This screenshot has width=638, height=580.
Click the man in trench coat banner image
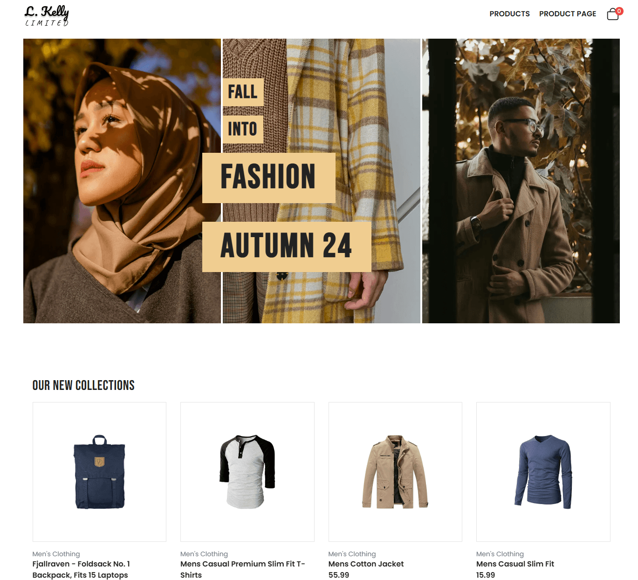tap(520, 181)
